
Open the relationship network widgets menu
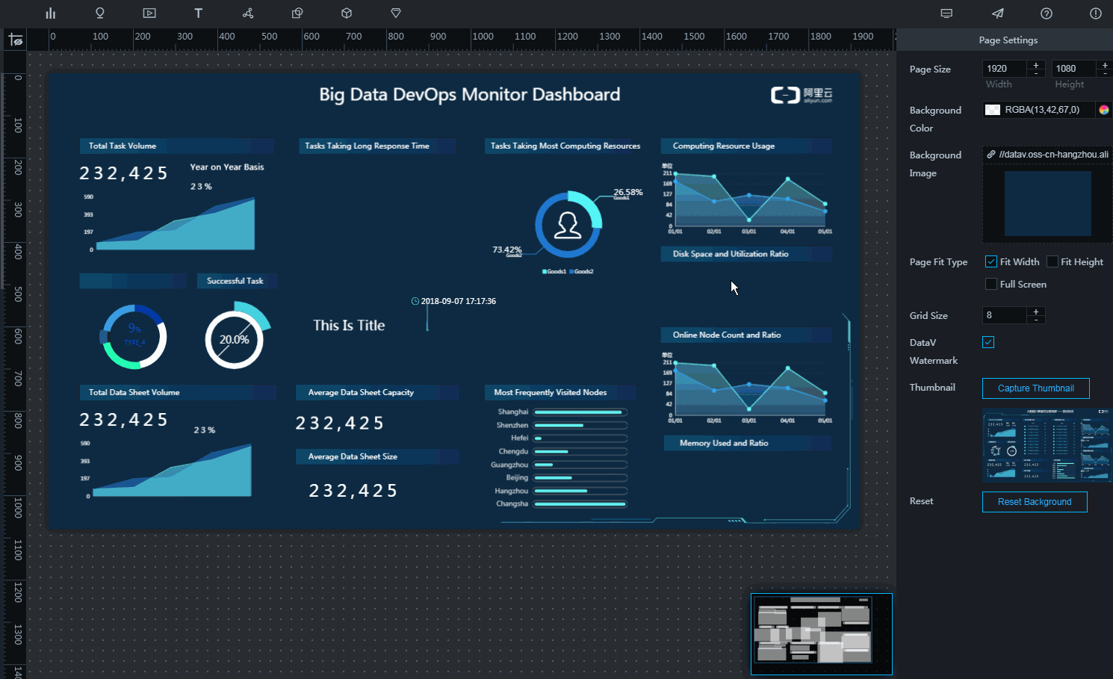coord(248,13)
